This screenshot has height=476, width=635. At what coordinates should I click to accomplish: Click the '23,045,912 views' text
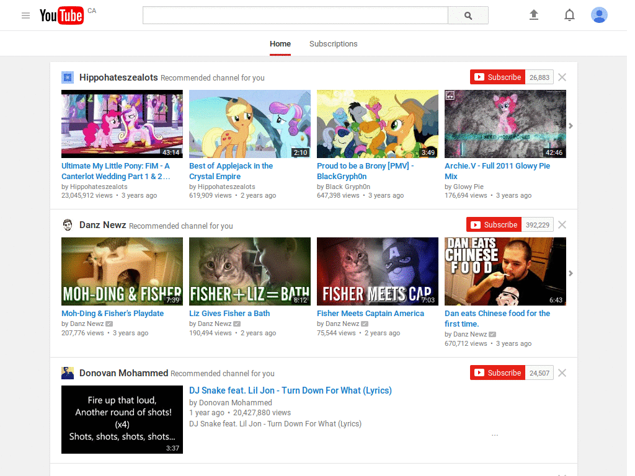click(87, 195)
